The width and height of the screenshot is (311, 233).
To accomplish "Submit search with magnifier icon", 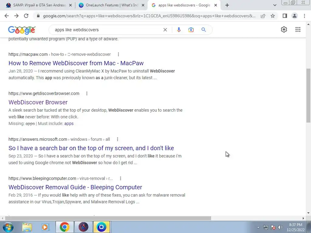I will pyautogui.click(x=203, y=30).
